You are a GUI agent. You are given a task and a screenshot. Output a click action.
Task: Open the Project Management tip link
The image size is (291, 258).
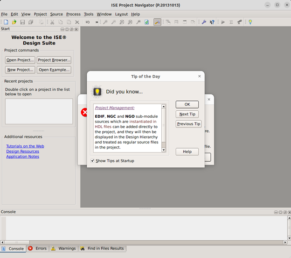pos(115,107)
